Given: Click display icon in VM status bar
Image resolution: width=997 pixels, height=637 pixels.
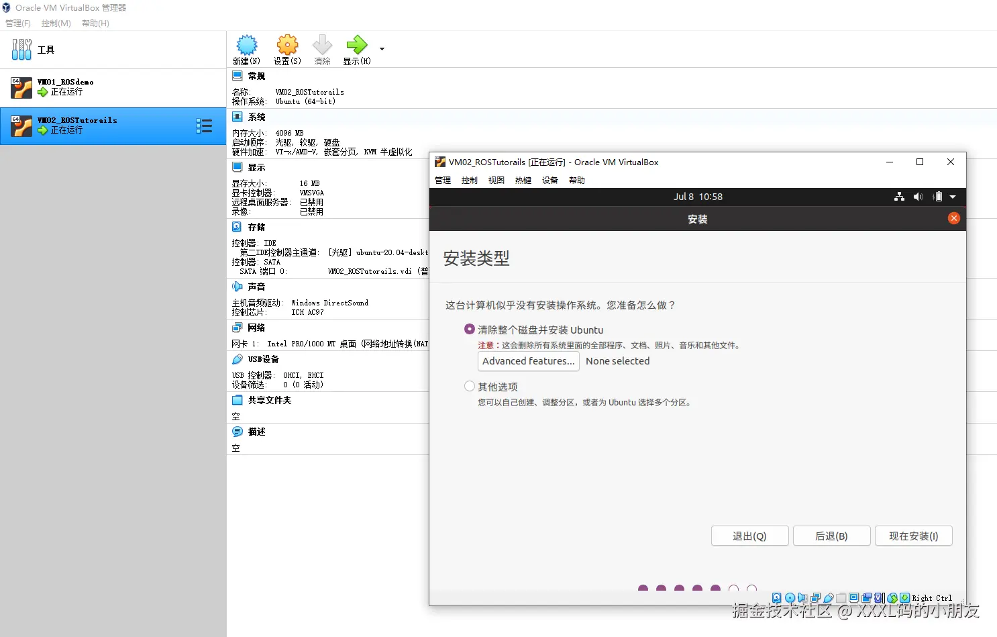Looking at the screenshot, I should tap(853, 597).
